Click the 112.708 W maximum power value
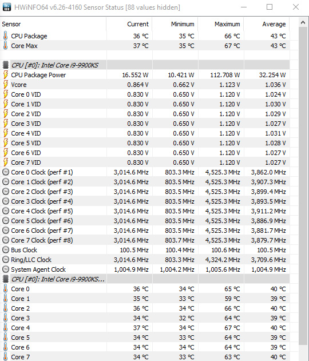Image resolution: width=309 pixels, height=361 pixels. (x=225, y=75)
